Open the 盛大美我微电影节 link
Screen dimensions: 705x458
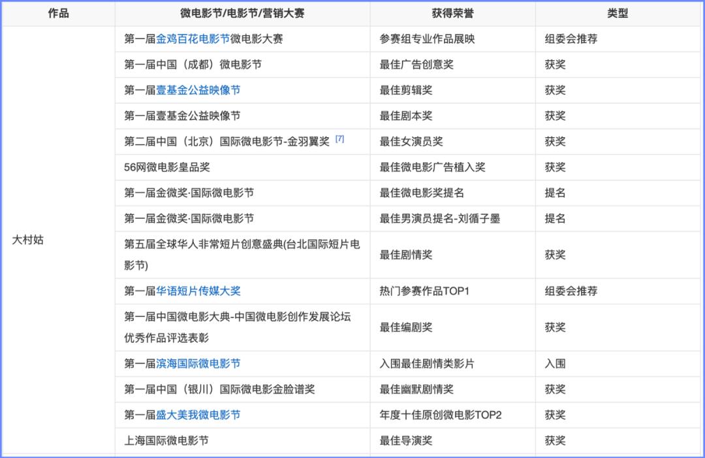tap(198, 415)
